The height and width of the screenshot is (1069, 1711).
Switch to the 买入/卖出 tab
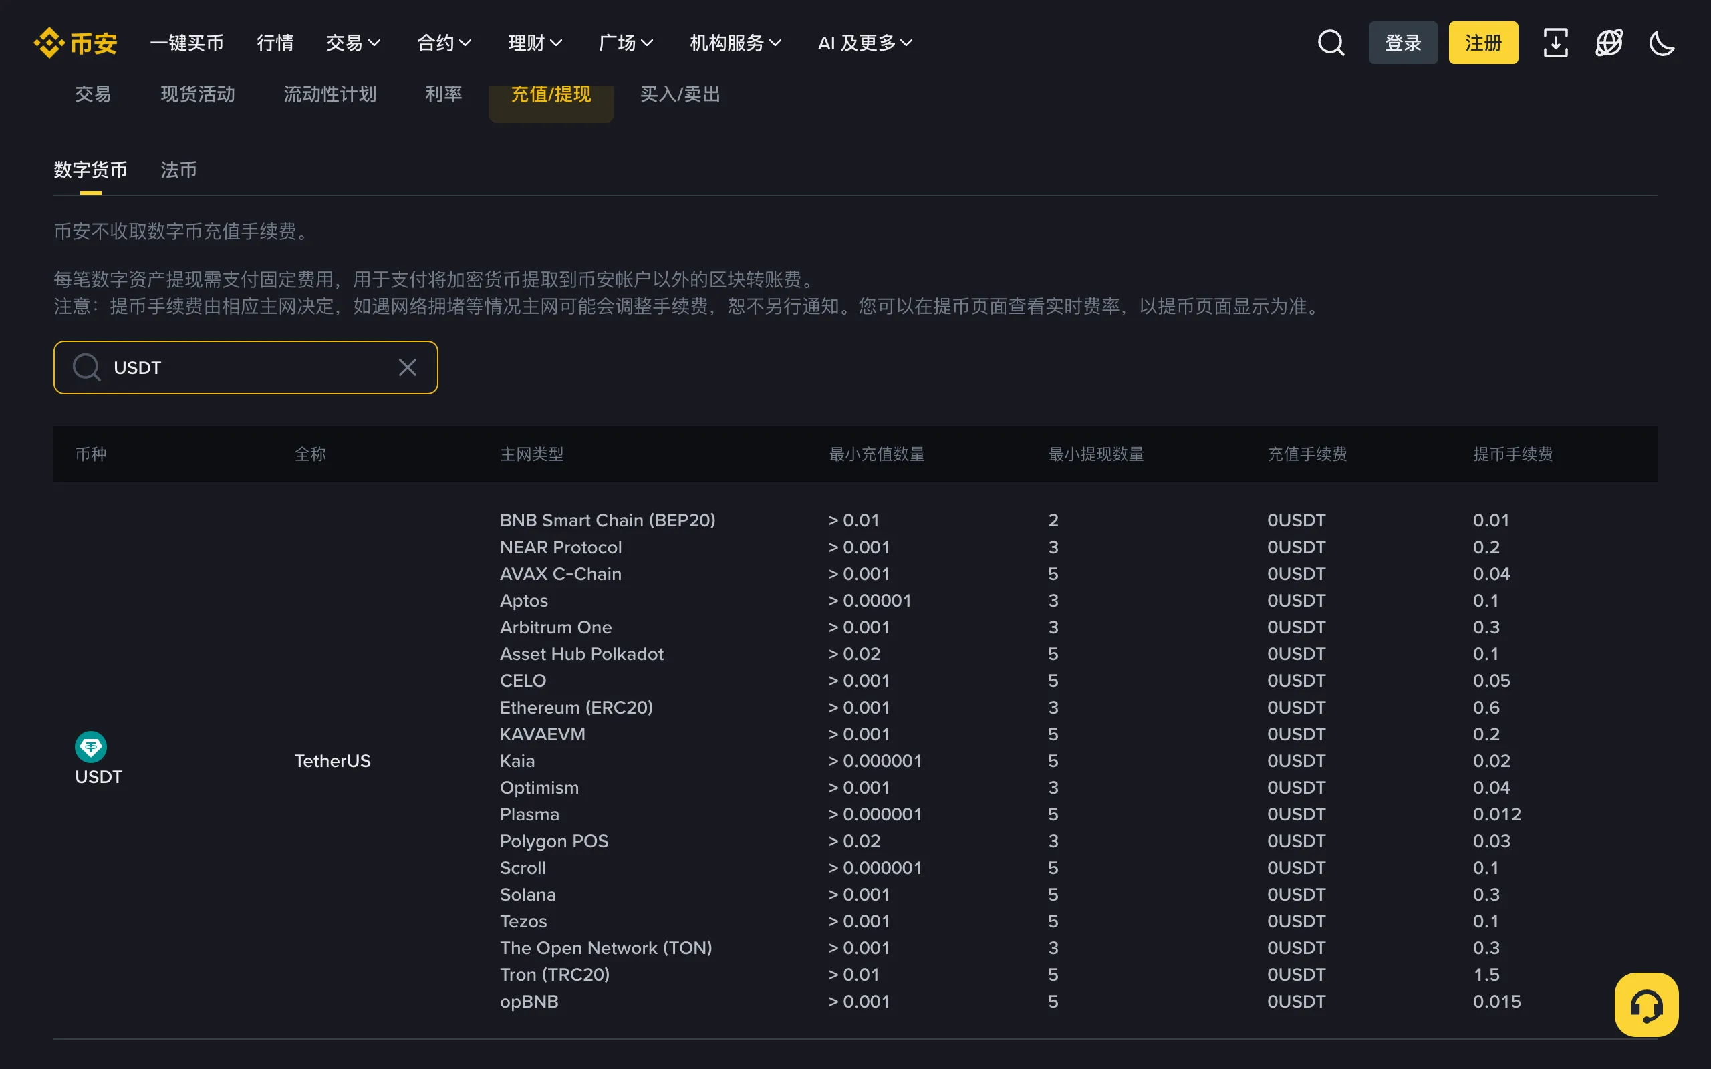[680, 94]
